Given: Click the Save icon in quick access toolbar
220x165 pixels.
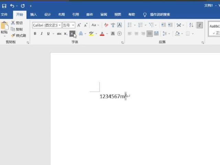Looking at the screenshot, I should 4,6.
